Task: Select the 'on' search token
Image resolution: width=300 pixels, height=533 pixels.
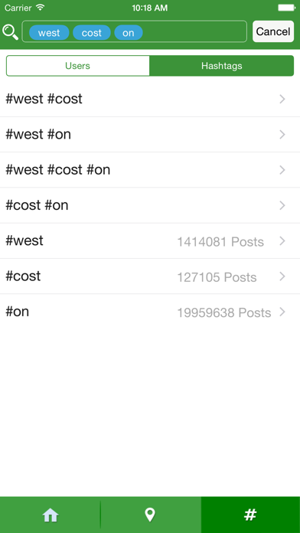Action: coord(129,33)
